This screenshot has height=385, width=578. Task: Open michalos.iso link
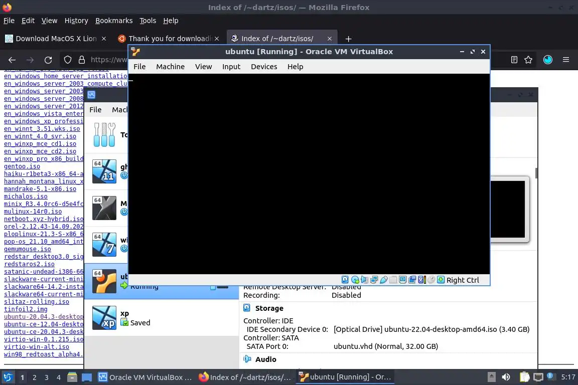coord(26,197)
